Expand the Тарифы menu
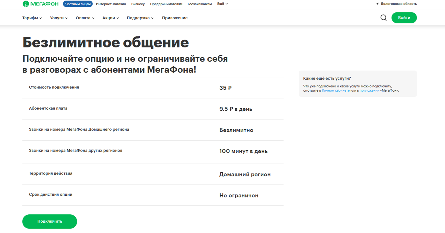 click(32, 18)
